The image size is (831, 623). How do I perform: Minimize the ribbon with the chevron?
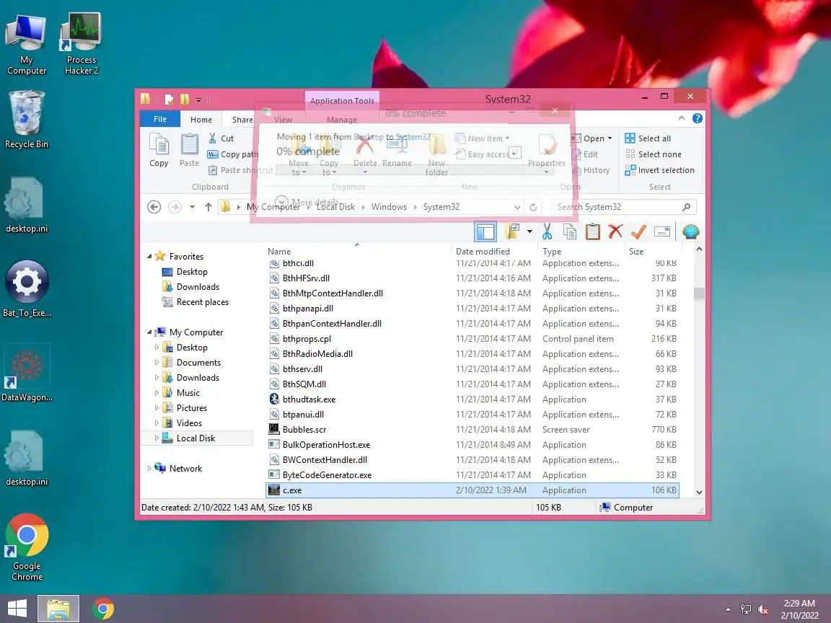tap(682, 118)
